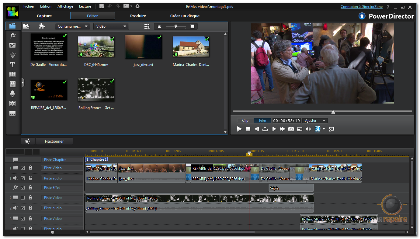Click the preview seek bar handle
This screenshot has height=239, width=420.
click(333, 112)
